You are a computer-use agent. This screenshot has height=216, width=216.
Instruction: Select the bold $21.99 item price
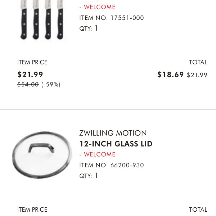coord(30,75)
